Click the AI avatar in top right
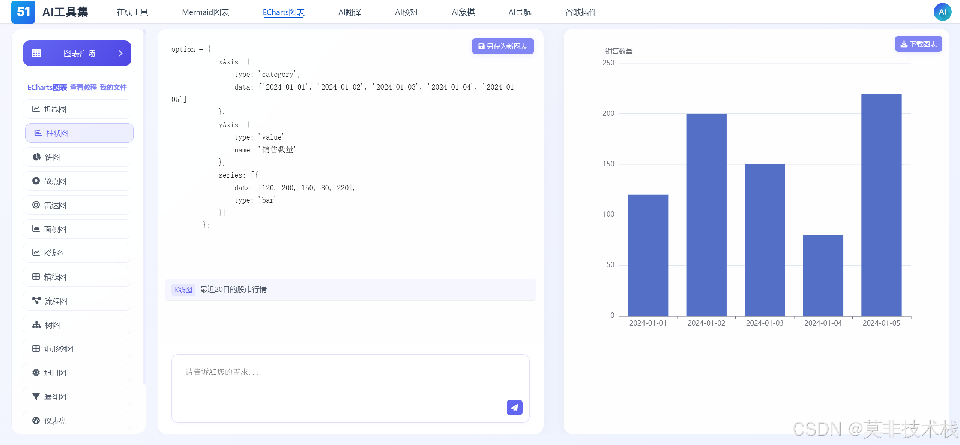 (x=942, y=12)
